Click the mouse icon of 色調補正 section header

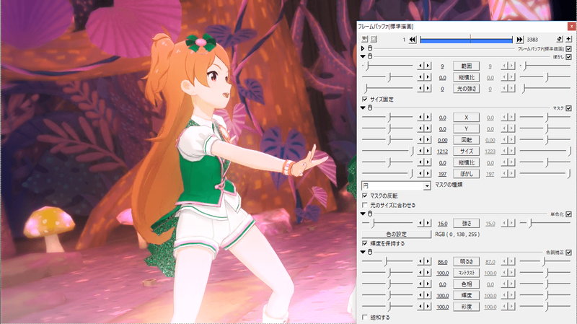click(370, 252)
